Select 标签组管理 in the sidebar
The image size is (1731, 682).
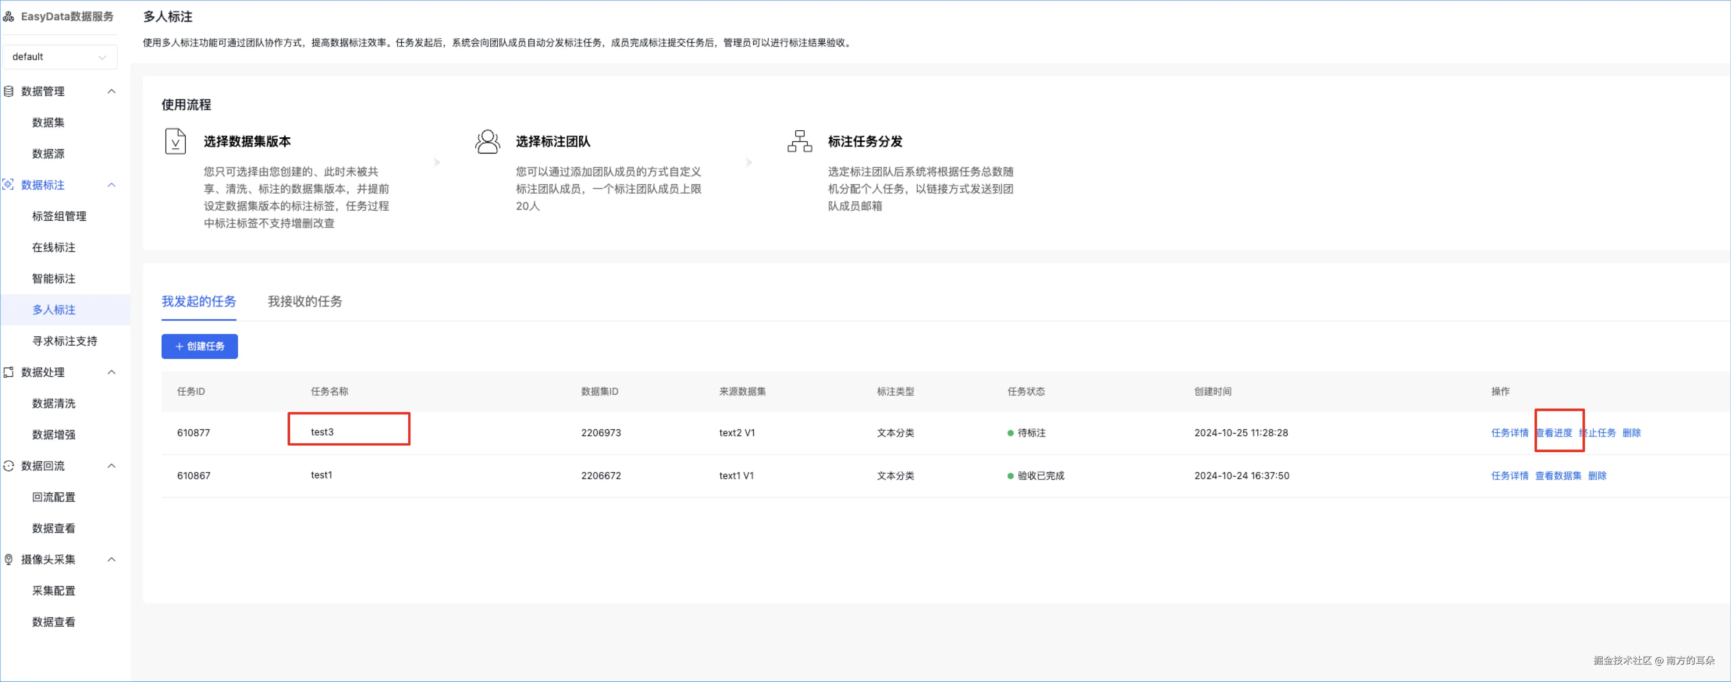59,217
